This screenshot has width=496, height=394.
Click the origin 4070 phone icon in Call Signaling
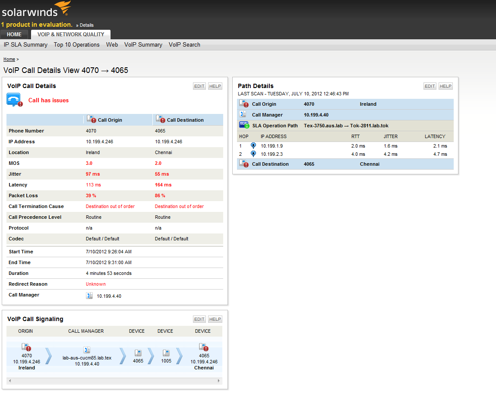point(26,347)
